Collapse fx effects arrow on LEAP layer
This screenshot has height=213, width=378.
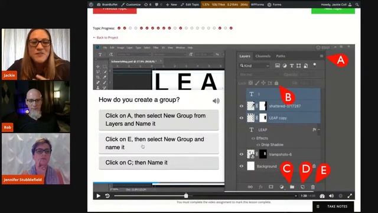[319, 130]
